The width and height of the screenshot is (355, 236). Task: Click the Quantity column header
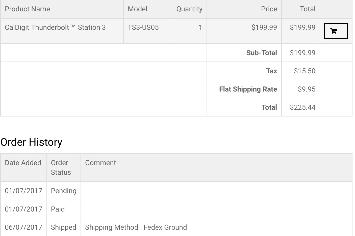(x=189, y=9)
